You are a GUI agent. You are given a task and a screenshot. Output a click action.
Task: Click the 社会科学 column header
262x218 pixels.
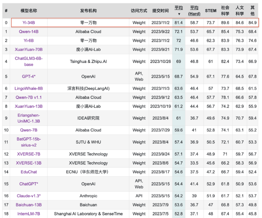(225, 11)
